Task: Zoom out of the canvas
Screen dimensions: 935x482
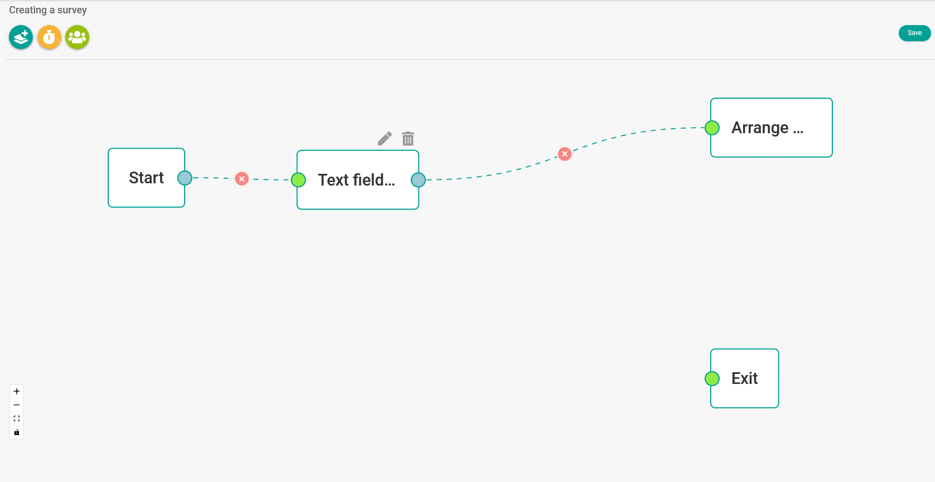Action: [16, 405]
